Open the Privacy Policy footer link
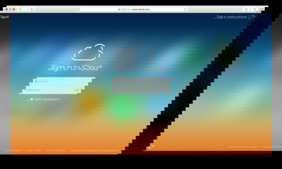Image resolution: width=282 pixels, height=169 pixels. [x=34, y=151]
